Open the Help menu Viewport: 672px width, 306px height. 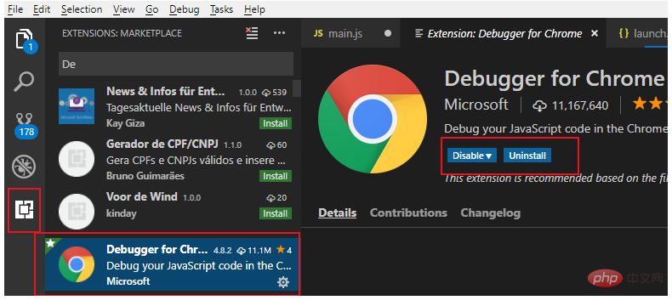pyautogui.click(x=254, y=9)
